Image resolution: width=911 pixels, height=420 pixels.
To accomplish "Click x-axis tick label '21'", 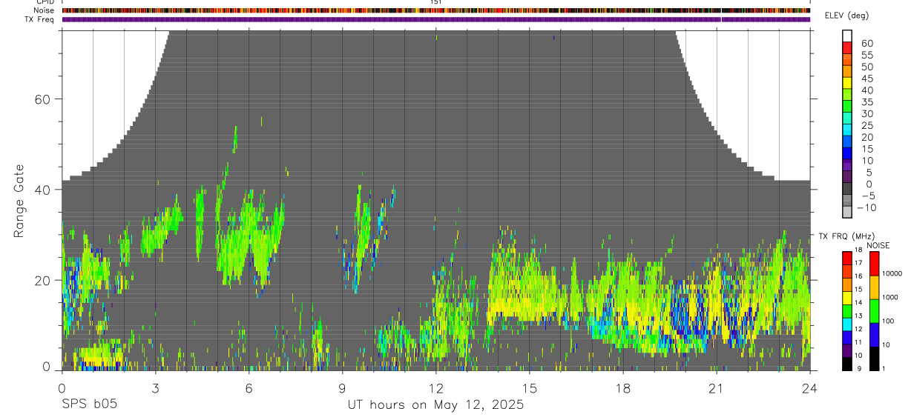I will (717, 387).
